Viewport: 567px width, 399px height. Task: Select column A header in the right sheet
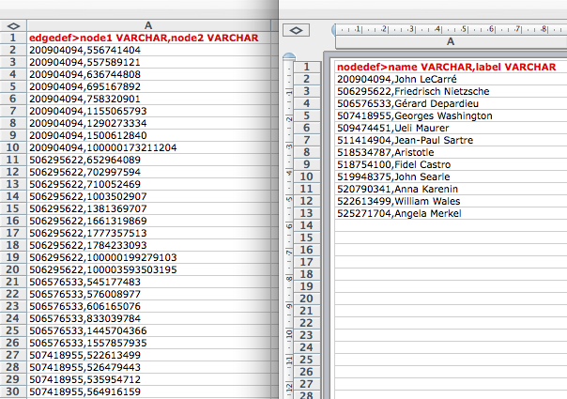coord(451,42)
